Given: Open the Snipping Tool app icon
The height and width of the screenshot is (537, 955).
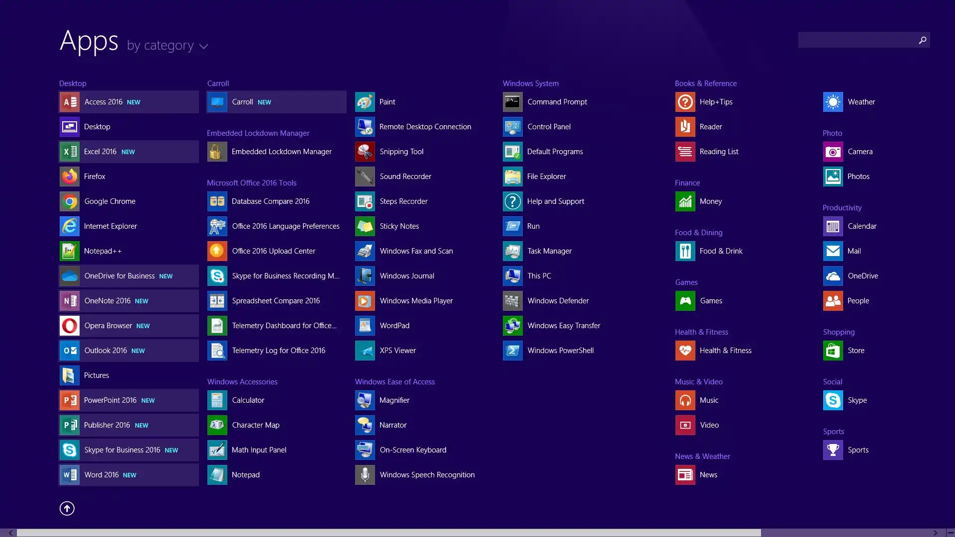Looking at the screenshot, I should point(365,152).
